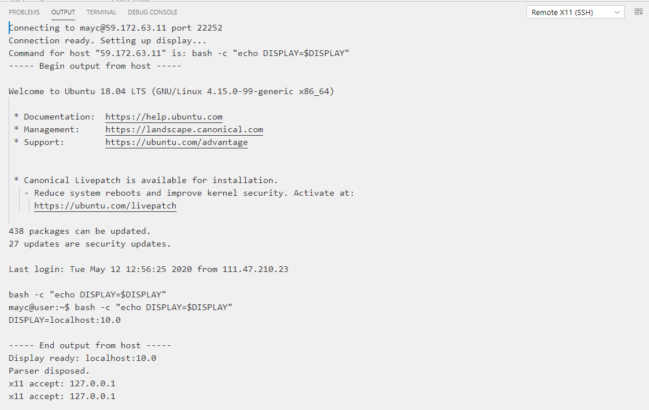
Task: Click the first x11 accept 127.0.0.1 line
Action: (61, 383)
